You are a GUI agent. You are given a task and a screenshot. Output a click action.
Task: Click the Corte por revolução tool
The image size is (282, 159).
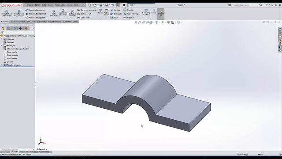tap(72, 14)
